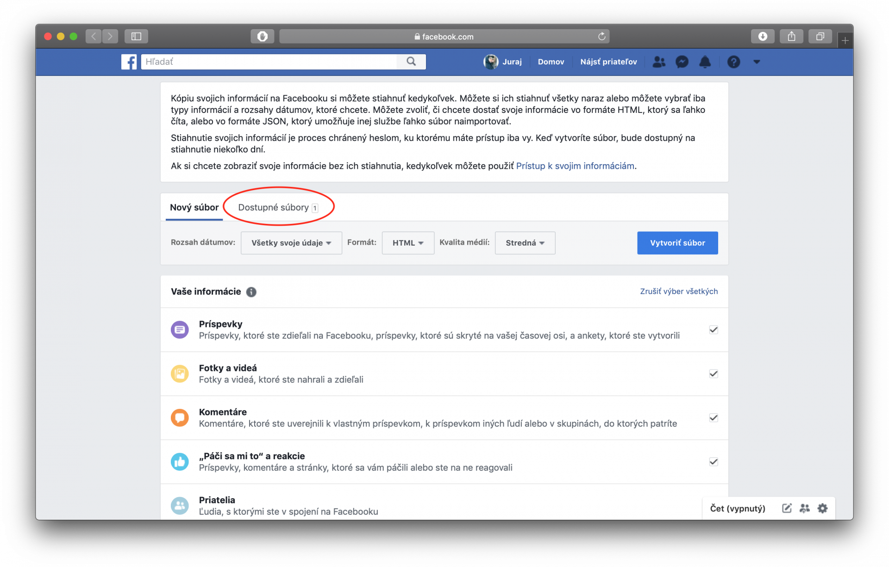
Task: Toggle the Safari sidebar button
Action: click(136, 36)
